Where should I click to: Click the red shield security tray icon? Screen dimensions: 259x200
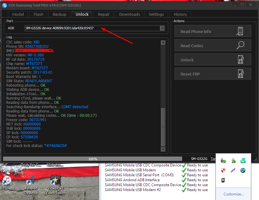coord(223,170)
